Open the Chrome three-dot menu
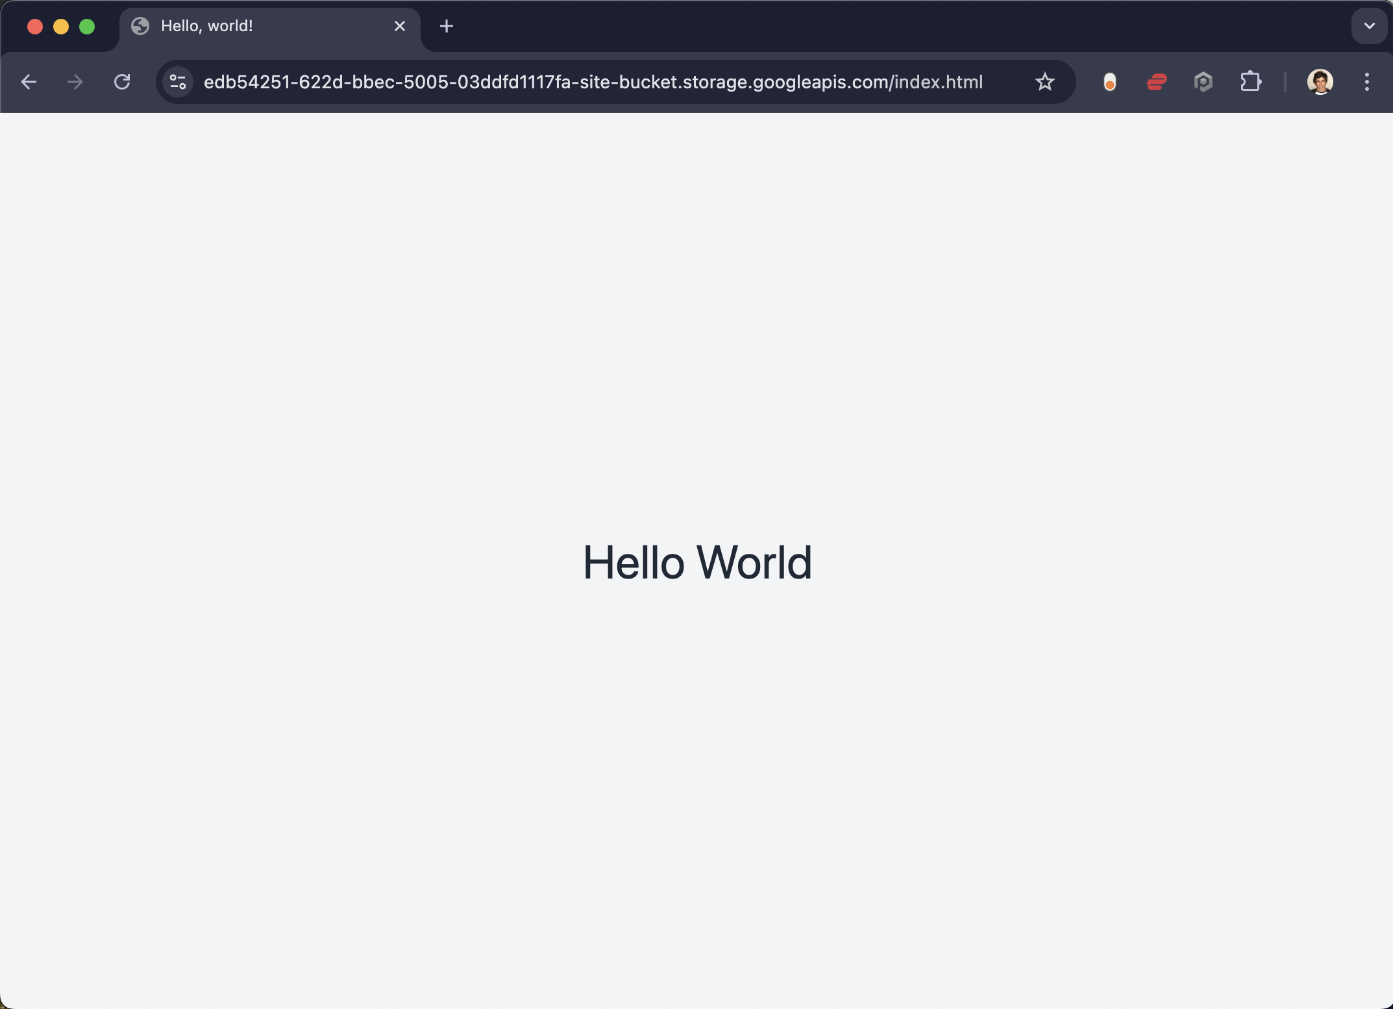This screenshot has height=1009, width=1393. click(1367, 82)
